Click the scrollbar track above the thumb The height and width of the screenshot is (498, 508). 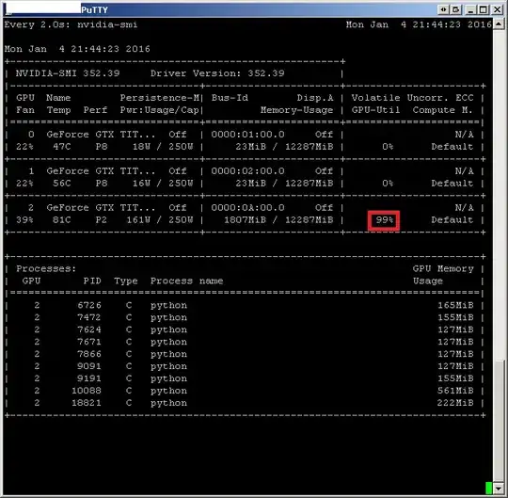coord(499,194)
